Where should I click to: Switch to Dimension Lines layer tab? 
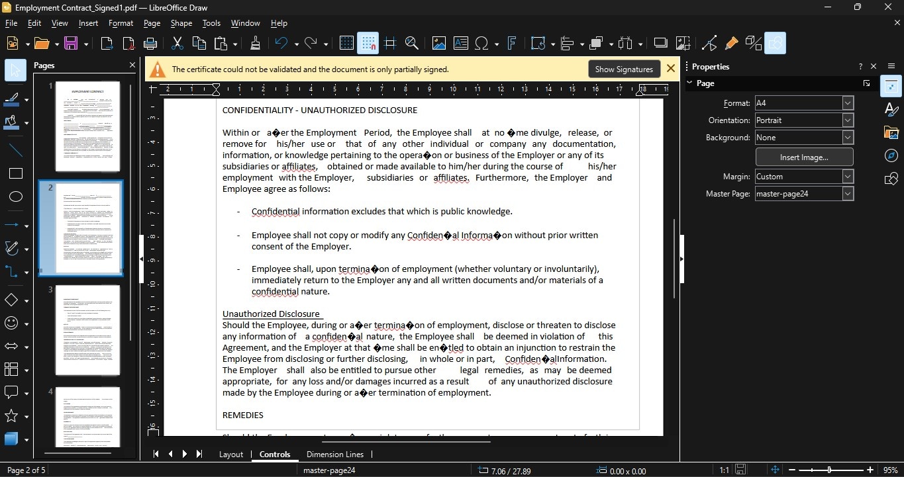point(335,455)
